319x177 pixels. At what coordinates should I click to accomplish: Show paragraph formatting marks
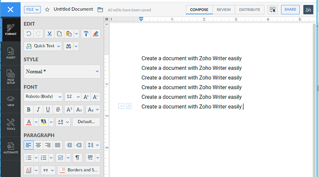(x=77, y=158)
